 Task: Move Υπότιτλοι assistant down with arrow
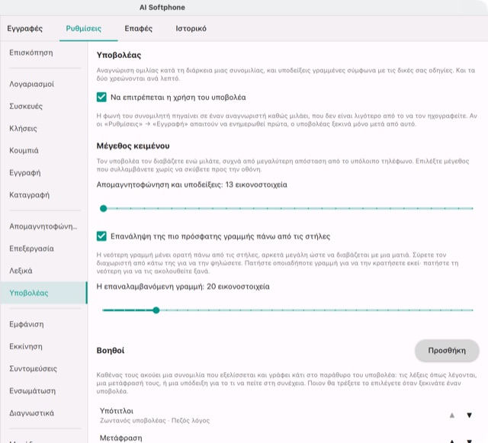coord(470,416)
